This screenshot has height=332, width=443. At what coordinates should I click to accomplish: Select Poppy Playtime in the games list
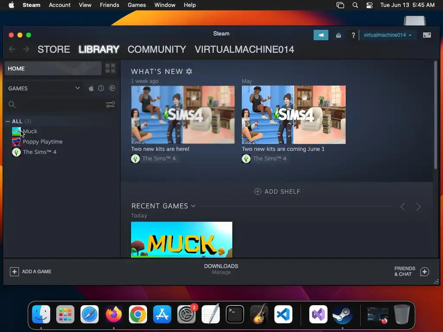point(43,142)
